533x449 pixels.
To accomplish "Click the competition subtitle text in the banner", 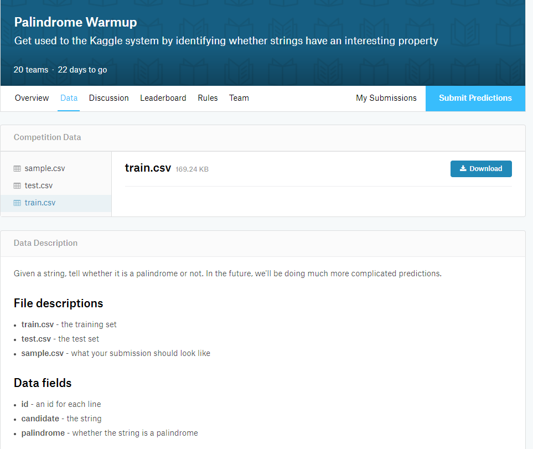I will [x=226, y=41].
